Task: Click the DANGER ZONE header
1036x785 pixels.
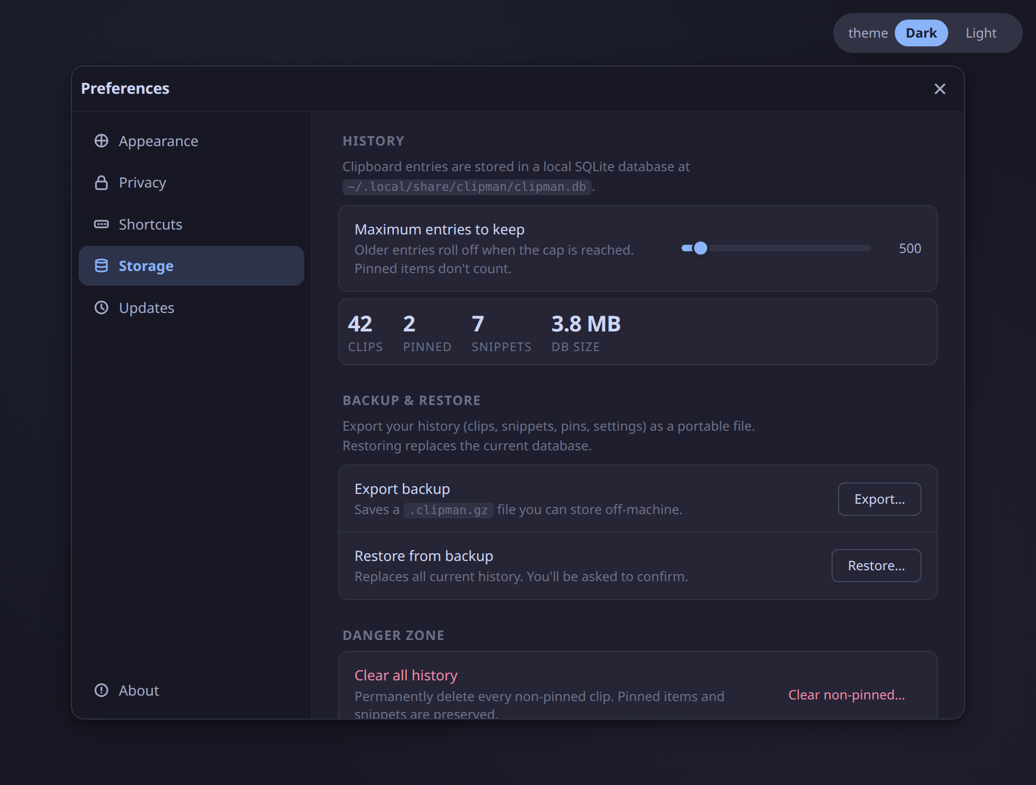Action: (393, 636)
